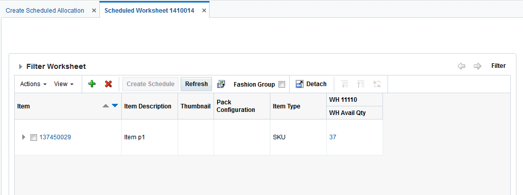The image size is (523, 195).
Task: Sort Item column descending
Action: click(115, 106)
